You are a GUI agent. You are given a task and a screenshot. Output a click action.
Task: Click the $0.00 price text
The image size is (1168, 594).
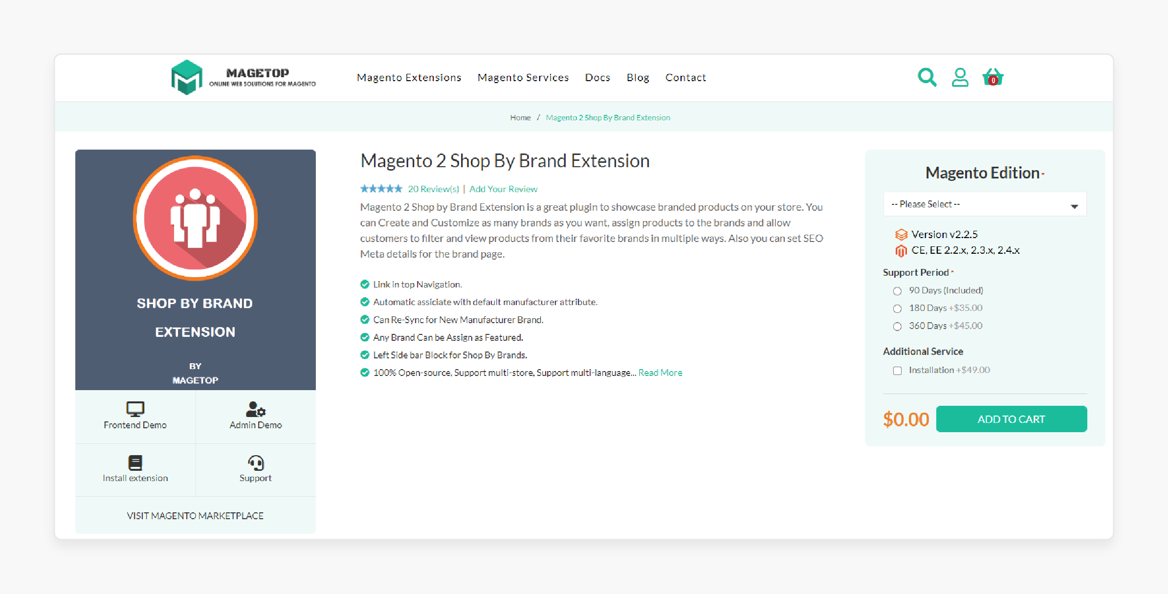(x=905, y=419)
